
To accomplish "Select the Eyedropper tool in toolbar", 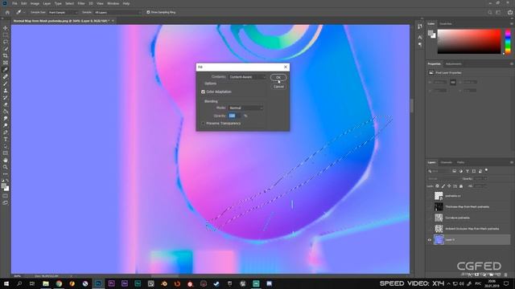I will (x=6, y=70).
